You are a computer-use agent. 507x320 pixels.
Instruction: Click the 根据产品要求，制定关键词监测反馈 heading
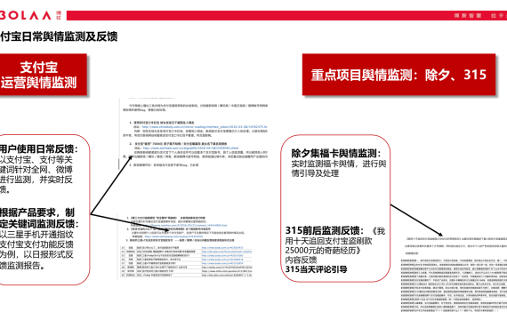click(x=39, y=218)
